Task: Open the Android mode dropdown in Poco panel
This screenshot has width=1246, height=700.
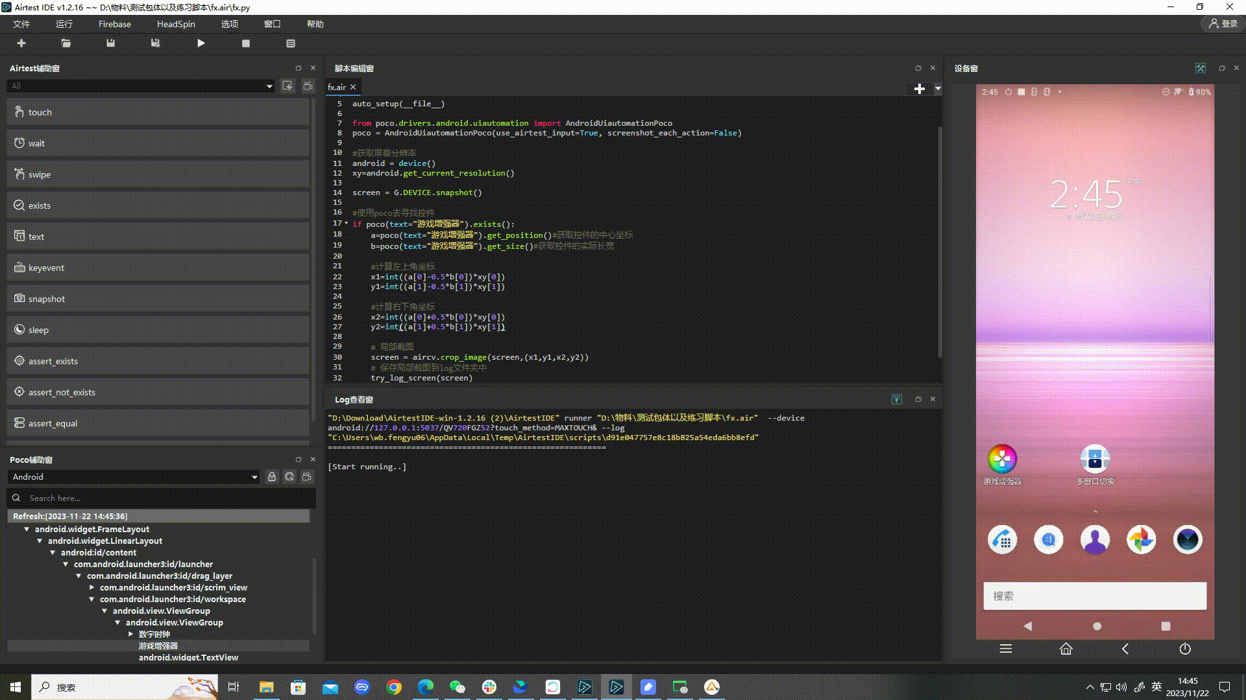Action: coord(254,477)
